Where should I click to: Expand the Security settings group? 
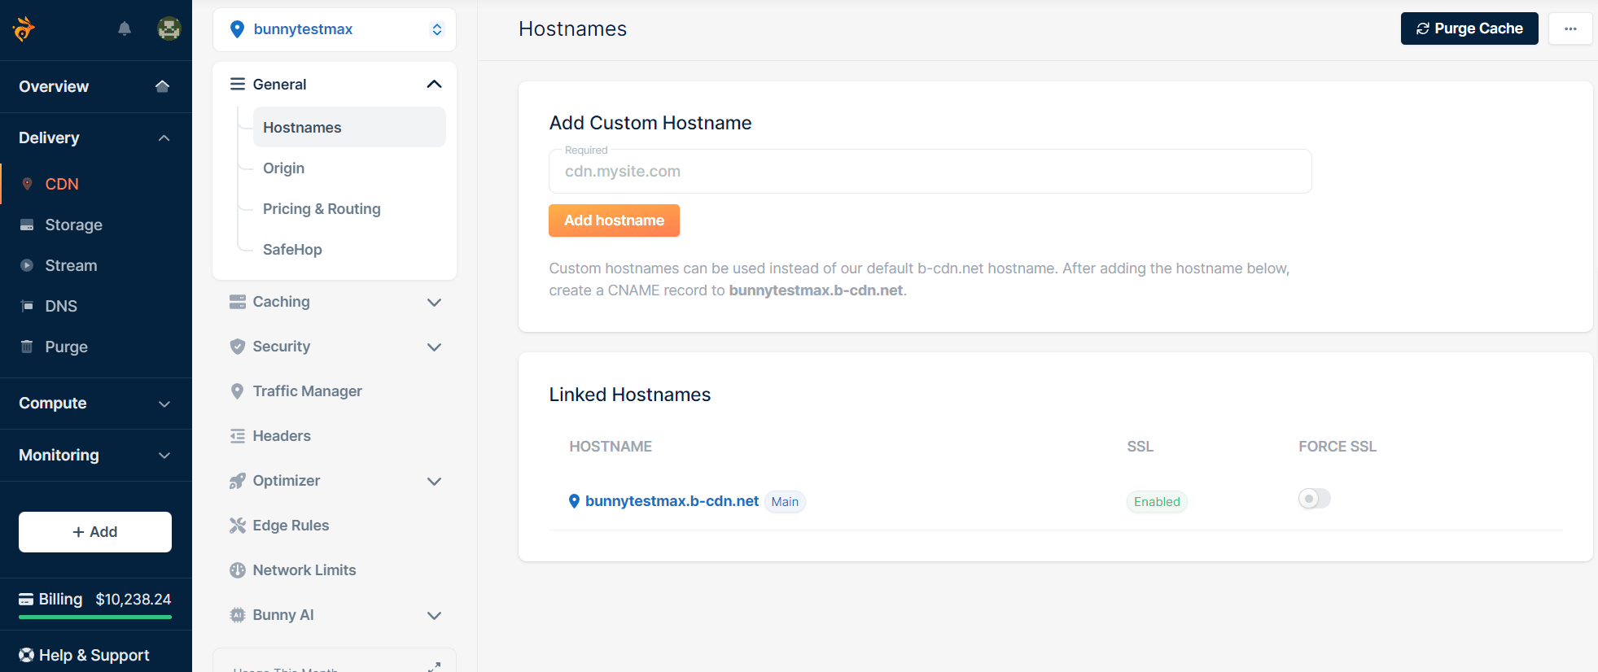pyautogui.click(x=434, y=347)
